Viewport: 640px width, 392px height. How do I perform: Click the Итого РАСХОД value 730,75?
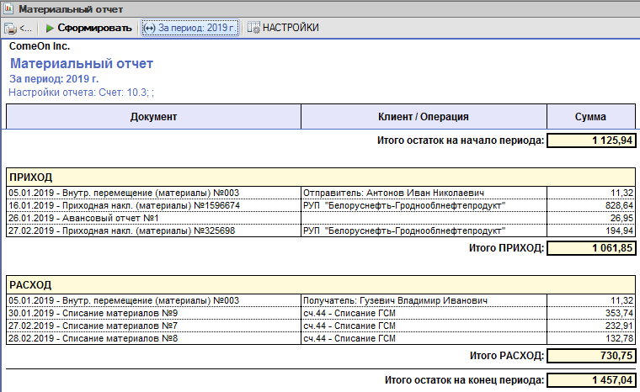click(x=591, y=356)
